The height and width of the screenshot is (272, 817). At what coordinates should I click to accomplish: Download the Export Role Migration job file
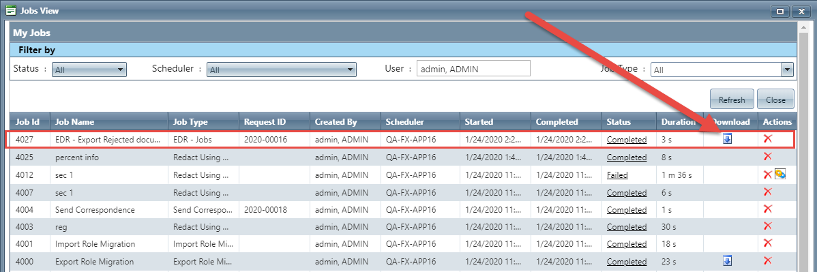728,260
